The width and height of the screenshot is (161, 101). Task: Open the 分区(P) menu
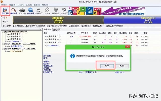[x=21, y=5]
